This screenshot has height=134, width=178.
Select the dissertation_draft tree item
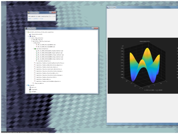pos(37,34)
